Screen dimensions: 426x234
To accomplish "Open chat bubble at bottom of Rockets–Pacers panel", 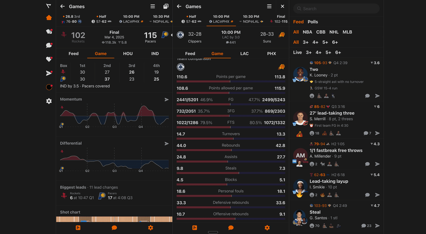I will (x=114, y=228).
